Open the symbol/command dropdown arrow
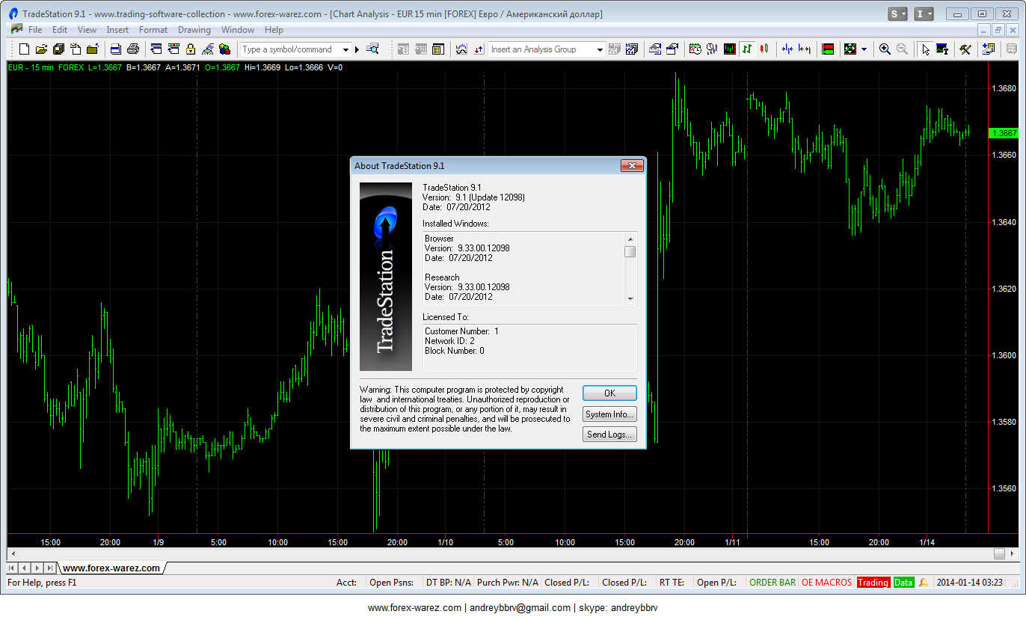This screenshot has width=1026, height=620. click(x=345, y=49)
